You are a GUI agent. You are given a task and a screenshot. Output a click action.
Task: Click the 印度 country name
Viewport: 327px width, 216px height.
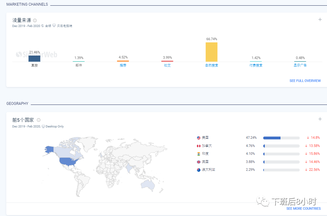(205, 154)
